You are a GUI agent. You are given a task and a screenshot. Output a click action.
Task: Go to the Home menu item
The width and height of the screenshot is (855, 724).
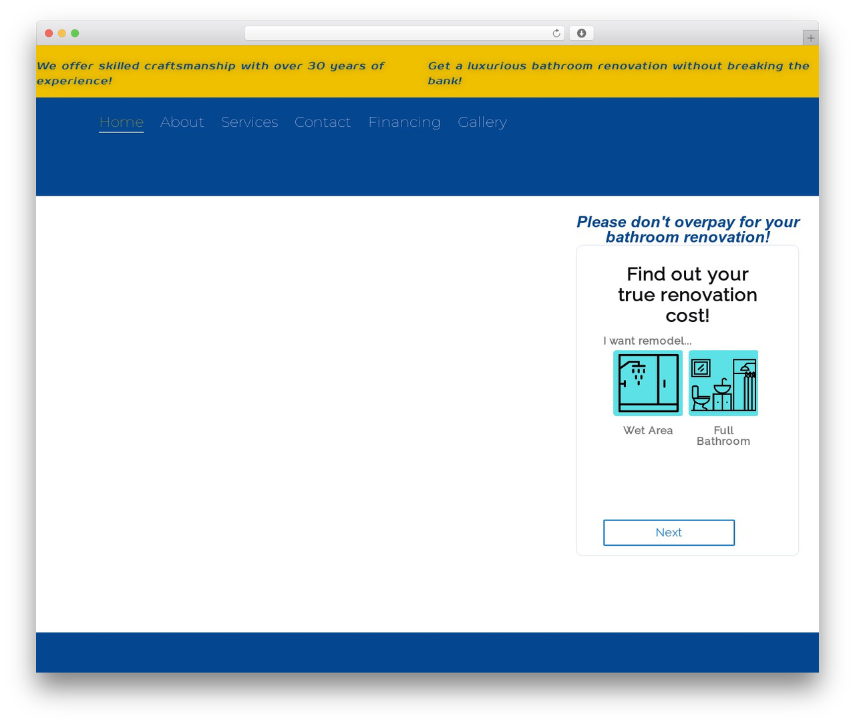point(122,122)
